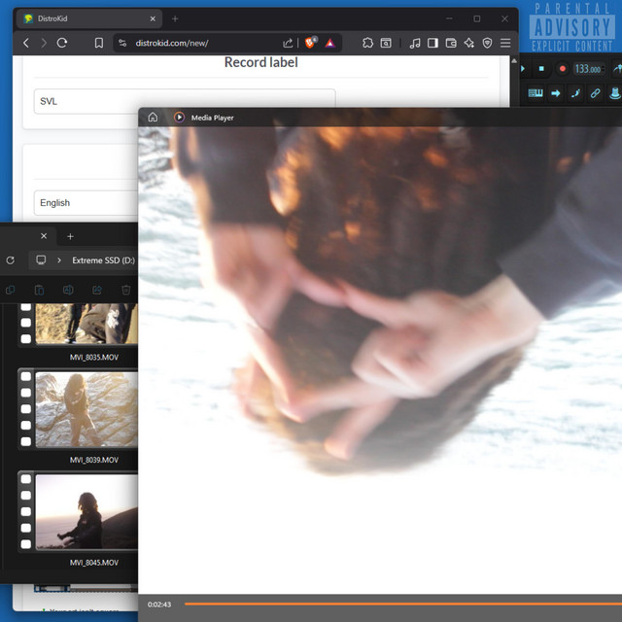Go back in the Brave browser
Image resolution: width=622 pixels, height=622 pixels.
coord(26,43)
